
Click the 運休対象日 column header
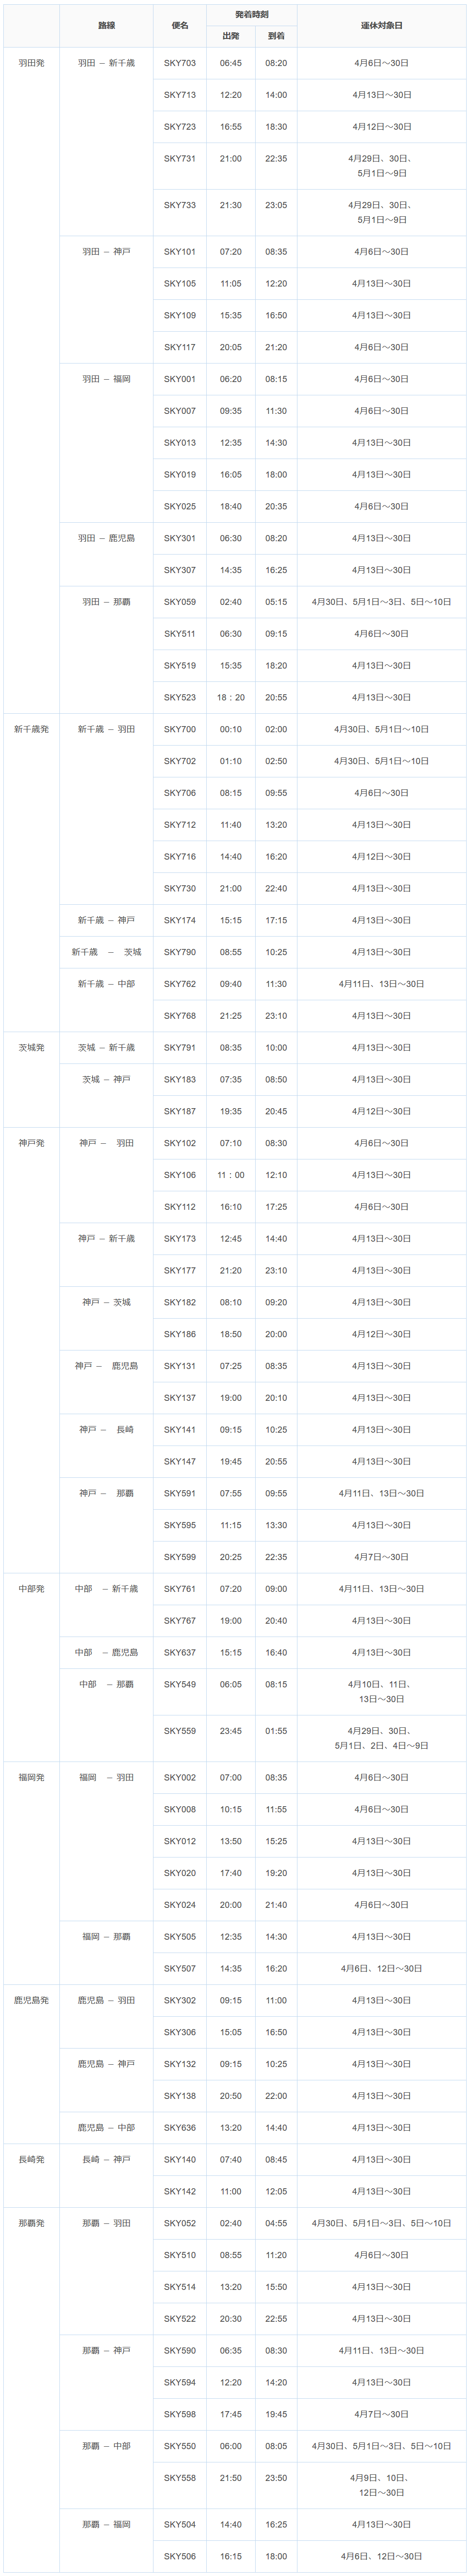[381, 25]
